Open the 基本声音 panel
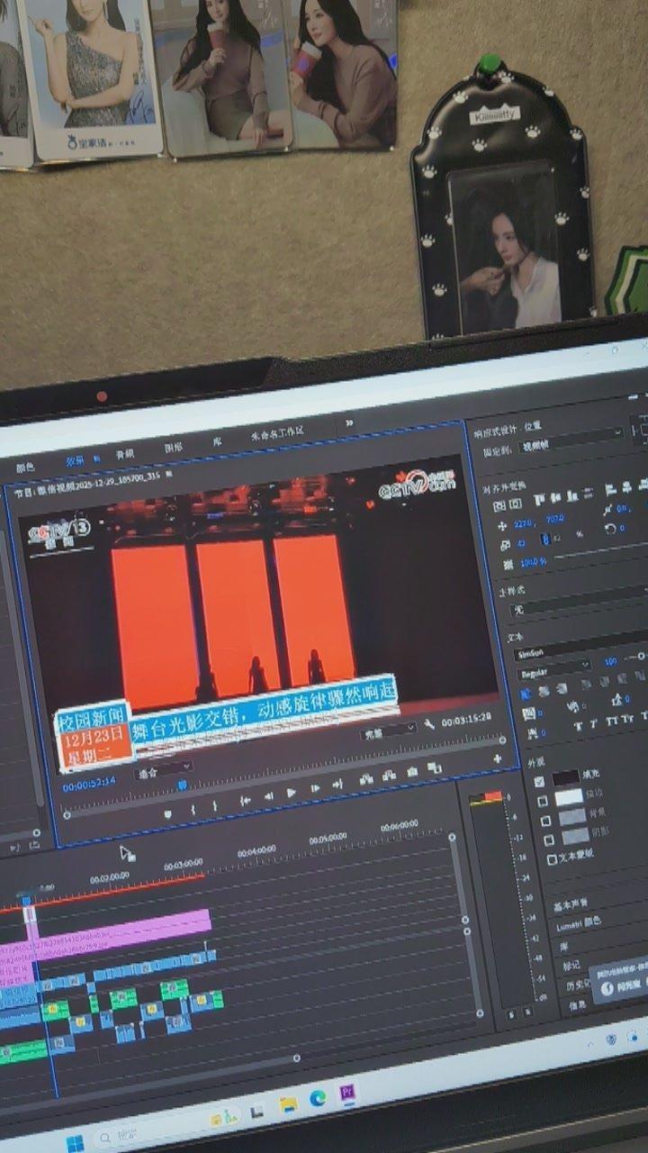 tap(570, 905)
